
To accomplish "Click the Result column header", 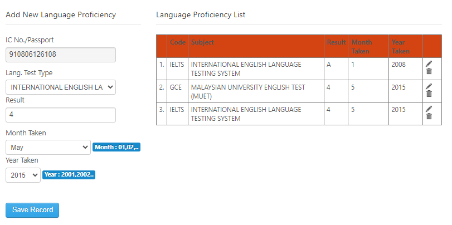I will [x=336, y=42].
